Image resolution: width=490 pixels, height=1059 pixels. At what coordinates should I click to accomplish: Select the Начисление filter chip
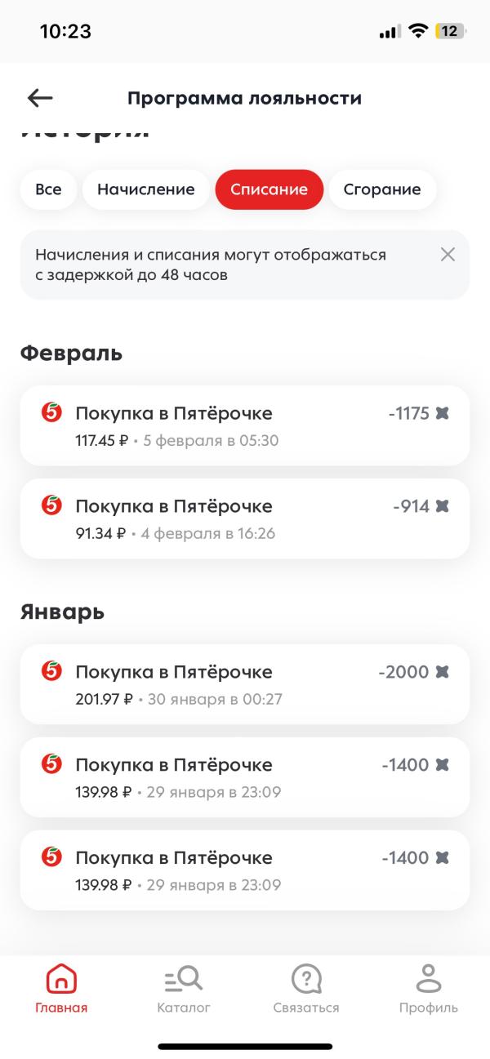point(146,189)
